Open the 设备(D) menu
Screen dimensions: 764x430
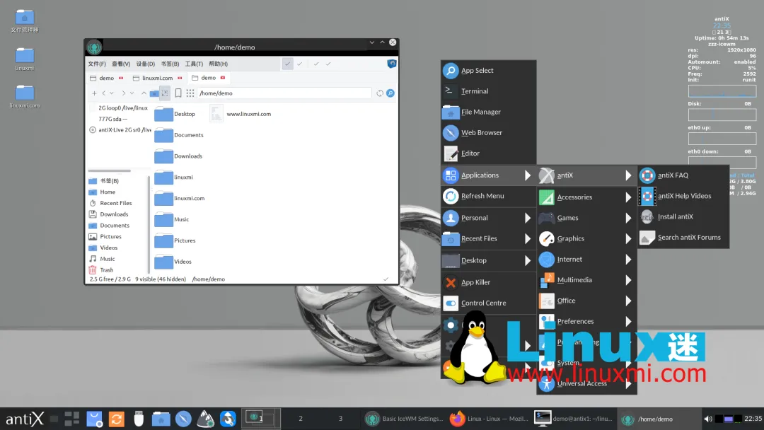coord(145,64)
